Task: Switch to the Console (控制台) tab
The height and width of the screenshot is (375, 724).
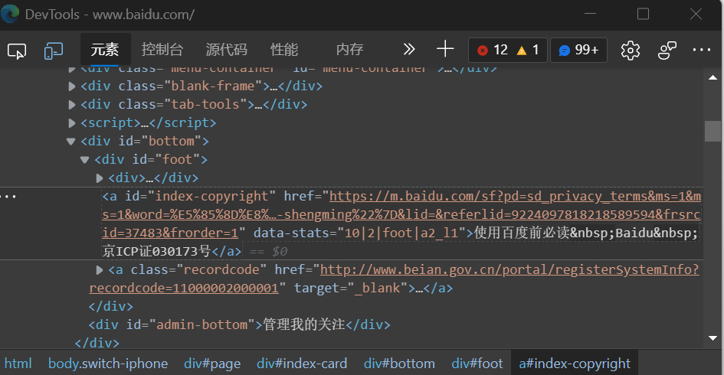Action: pos(162,49)
